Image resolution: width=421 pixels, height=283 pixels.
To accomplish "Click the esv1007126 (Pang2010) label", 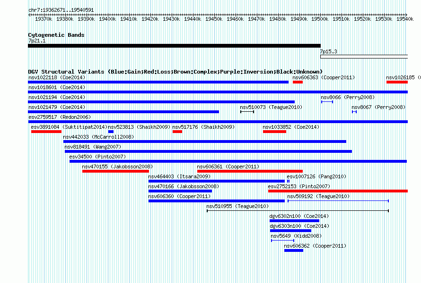I will tap(316, 176).
